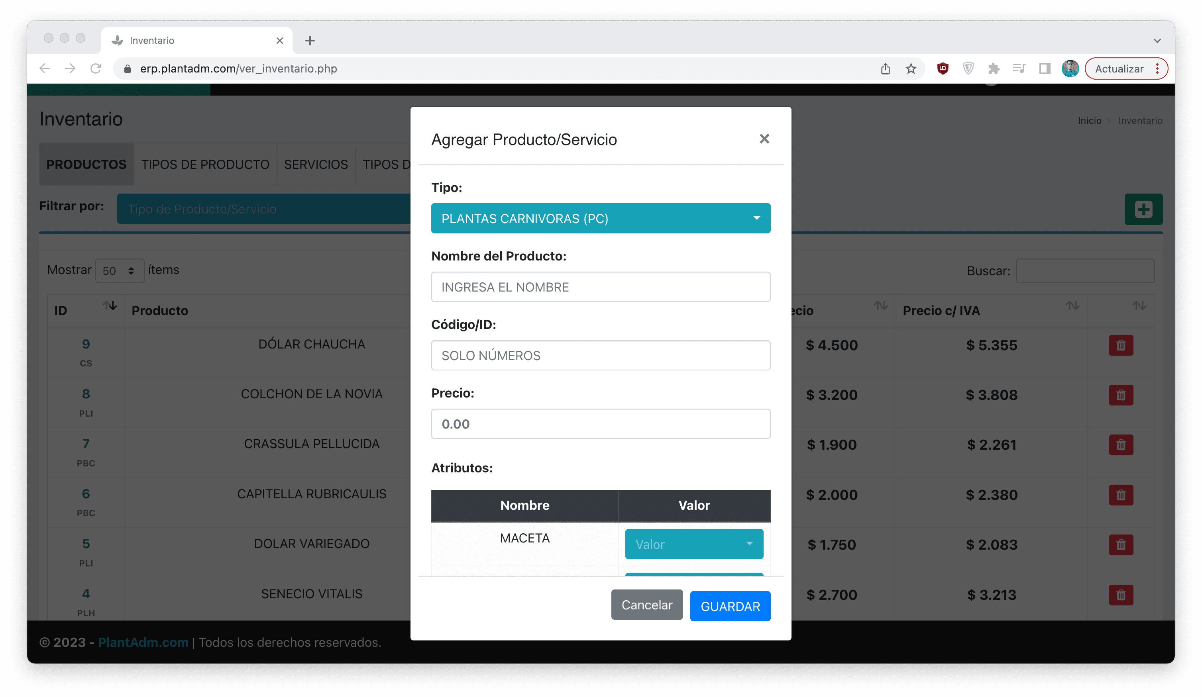Sort table by ID column arrows
The width and height of the screenshot is (1202, 697).
click(110, 305)
